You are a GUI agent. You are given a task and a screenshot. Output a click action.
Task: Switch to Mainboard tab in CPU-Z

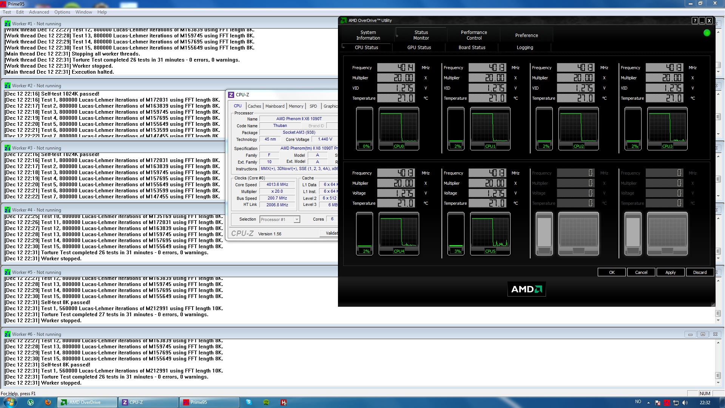pos(275,106)
